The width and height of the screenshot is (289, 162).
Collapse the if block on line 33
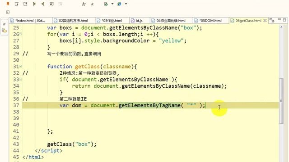(20, 79)
